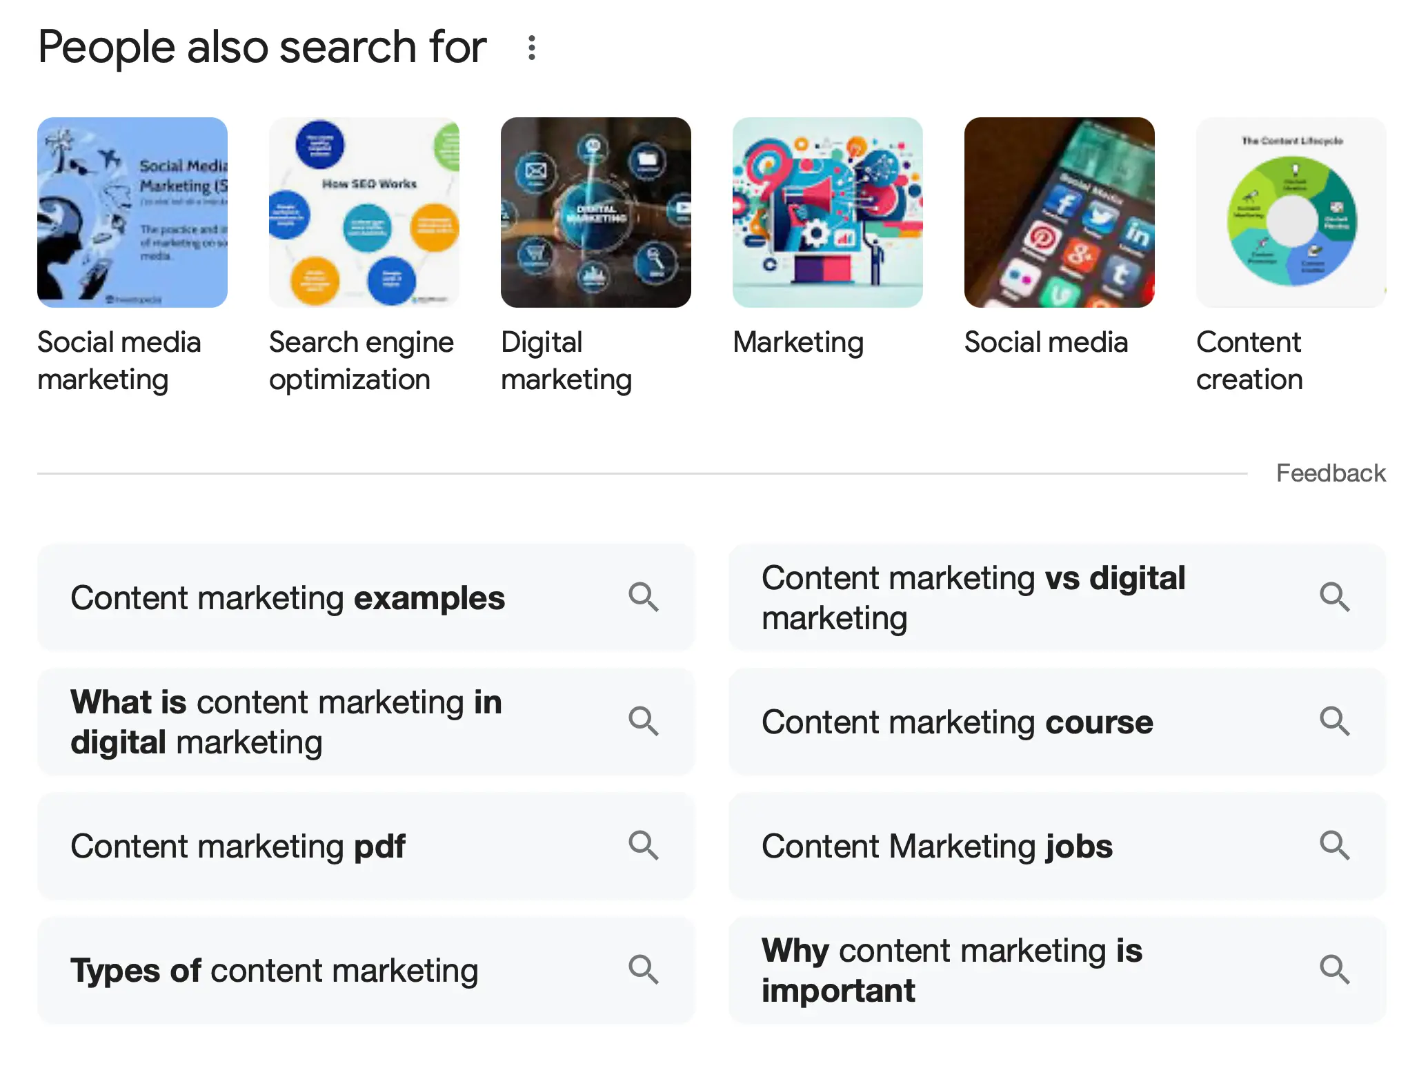
Task: Select the Social media phone apps thumbnail
Action: [1060, 212]
